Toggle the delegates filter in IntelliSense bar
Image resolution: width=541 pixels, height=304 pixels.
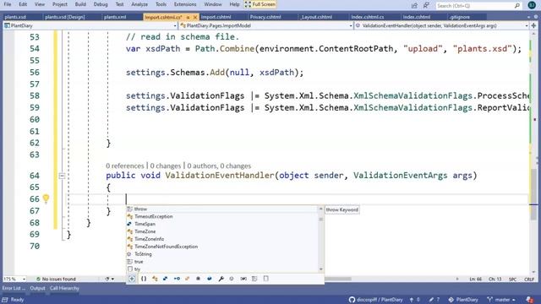[x=198, y=279]
